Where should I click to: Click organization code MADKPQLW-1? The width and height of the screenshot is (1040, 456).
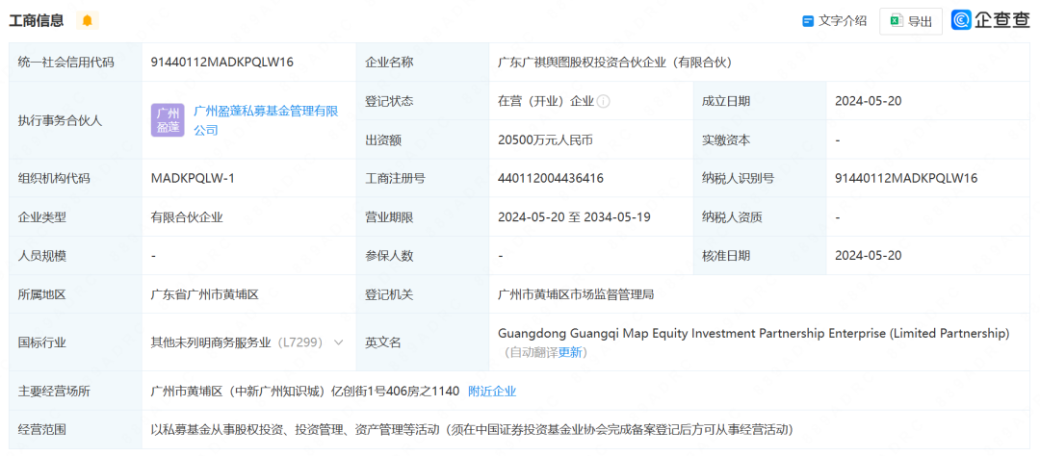coord(193,178)
